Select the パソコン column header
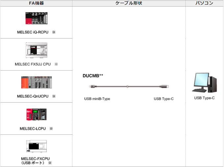The width and height of the screenshot is (224, 167). pyautogui.click(x=204, y=3)
